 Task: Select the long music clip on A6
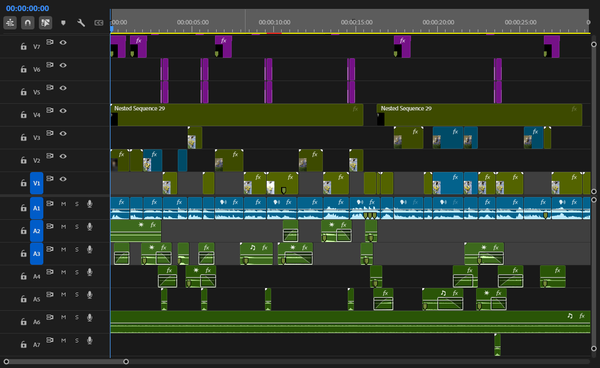350,322
